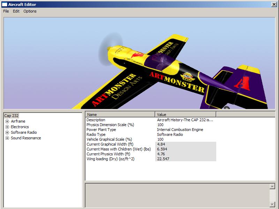The height and width of the screenshot is (209, 279).
Task: Open the File menu
Action: click(6, 11)
